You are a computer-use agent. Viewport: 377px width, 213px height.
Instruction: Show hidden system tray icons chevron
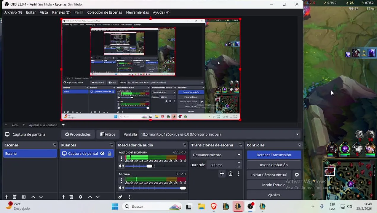pos(313,206)
